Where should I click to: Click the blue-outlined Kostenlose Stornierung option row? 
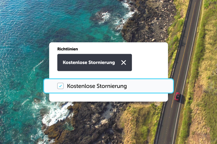tap(108, 86)
